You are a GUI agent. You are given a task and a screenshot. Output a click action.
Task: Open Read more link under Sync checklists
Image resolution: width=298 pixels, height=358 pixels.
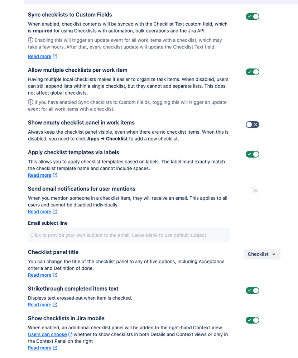click(x=39, y=56)
